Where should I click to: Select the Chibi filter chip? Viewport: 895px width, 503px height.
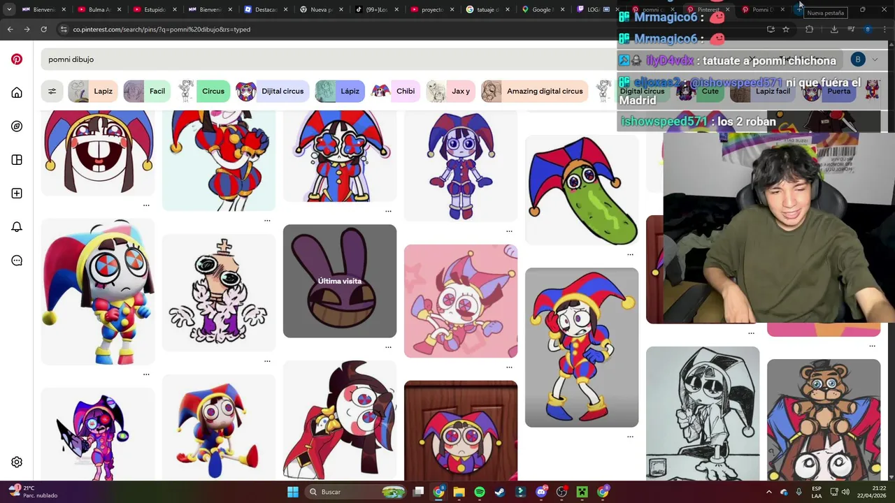tap(395, 91)
